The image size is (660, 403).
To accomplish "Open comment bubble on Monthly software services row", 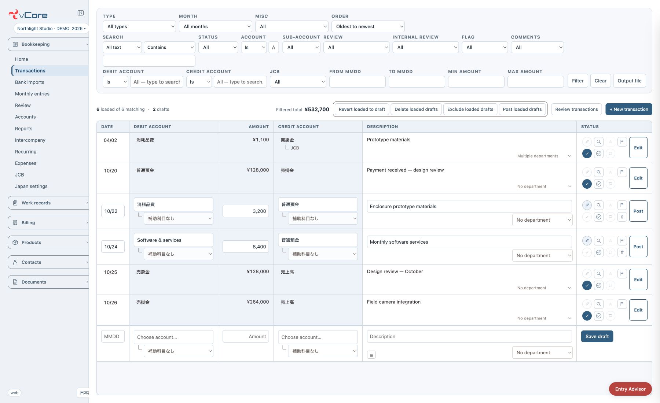I will [x=610, y=252].
